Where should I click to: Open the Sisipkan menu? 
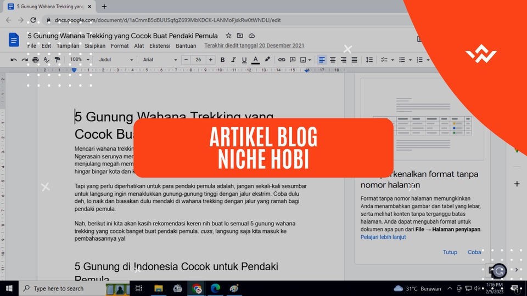click(95, 46)
